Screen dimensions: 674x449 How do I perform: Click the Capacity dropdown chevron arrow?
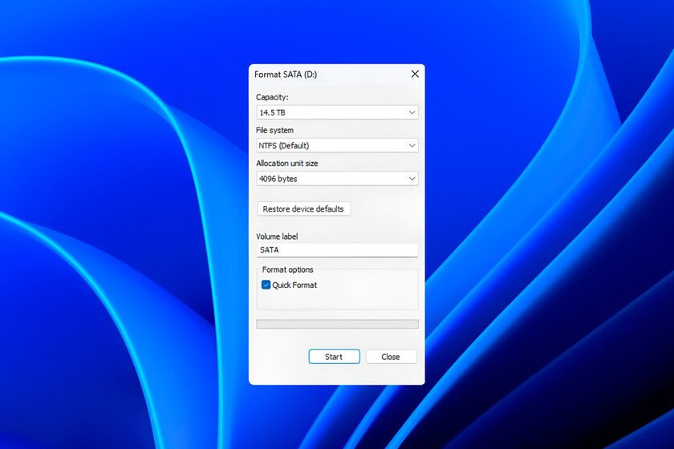click(x=412, y=113)
